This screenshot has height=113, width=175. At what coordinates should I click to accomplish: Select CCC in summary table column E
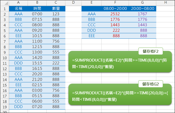click(91, 25)
